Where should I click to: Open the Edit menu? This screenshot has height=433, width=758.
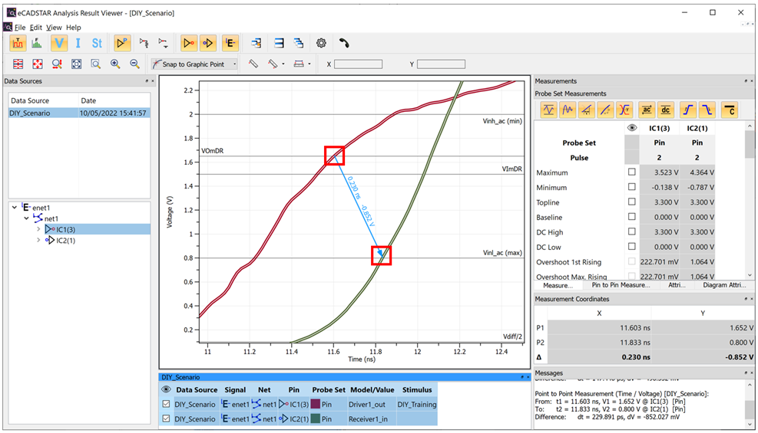tap(36, 28)
